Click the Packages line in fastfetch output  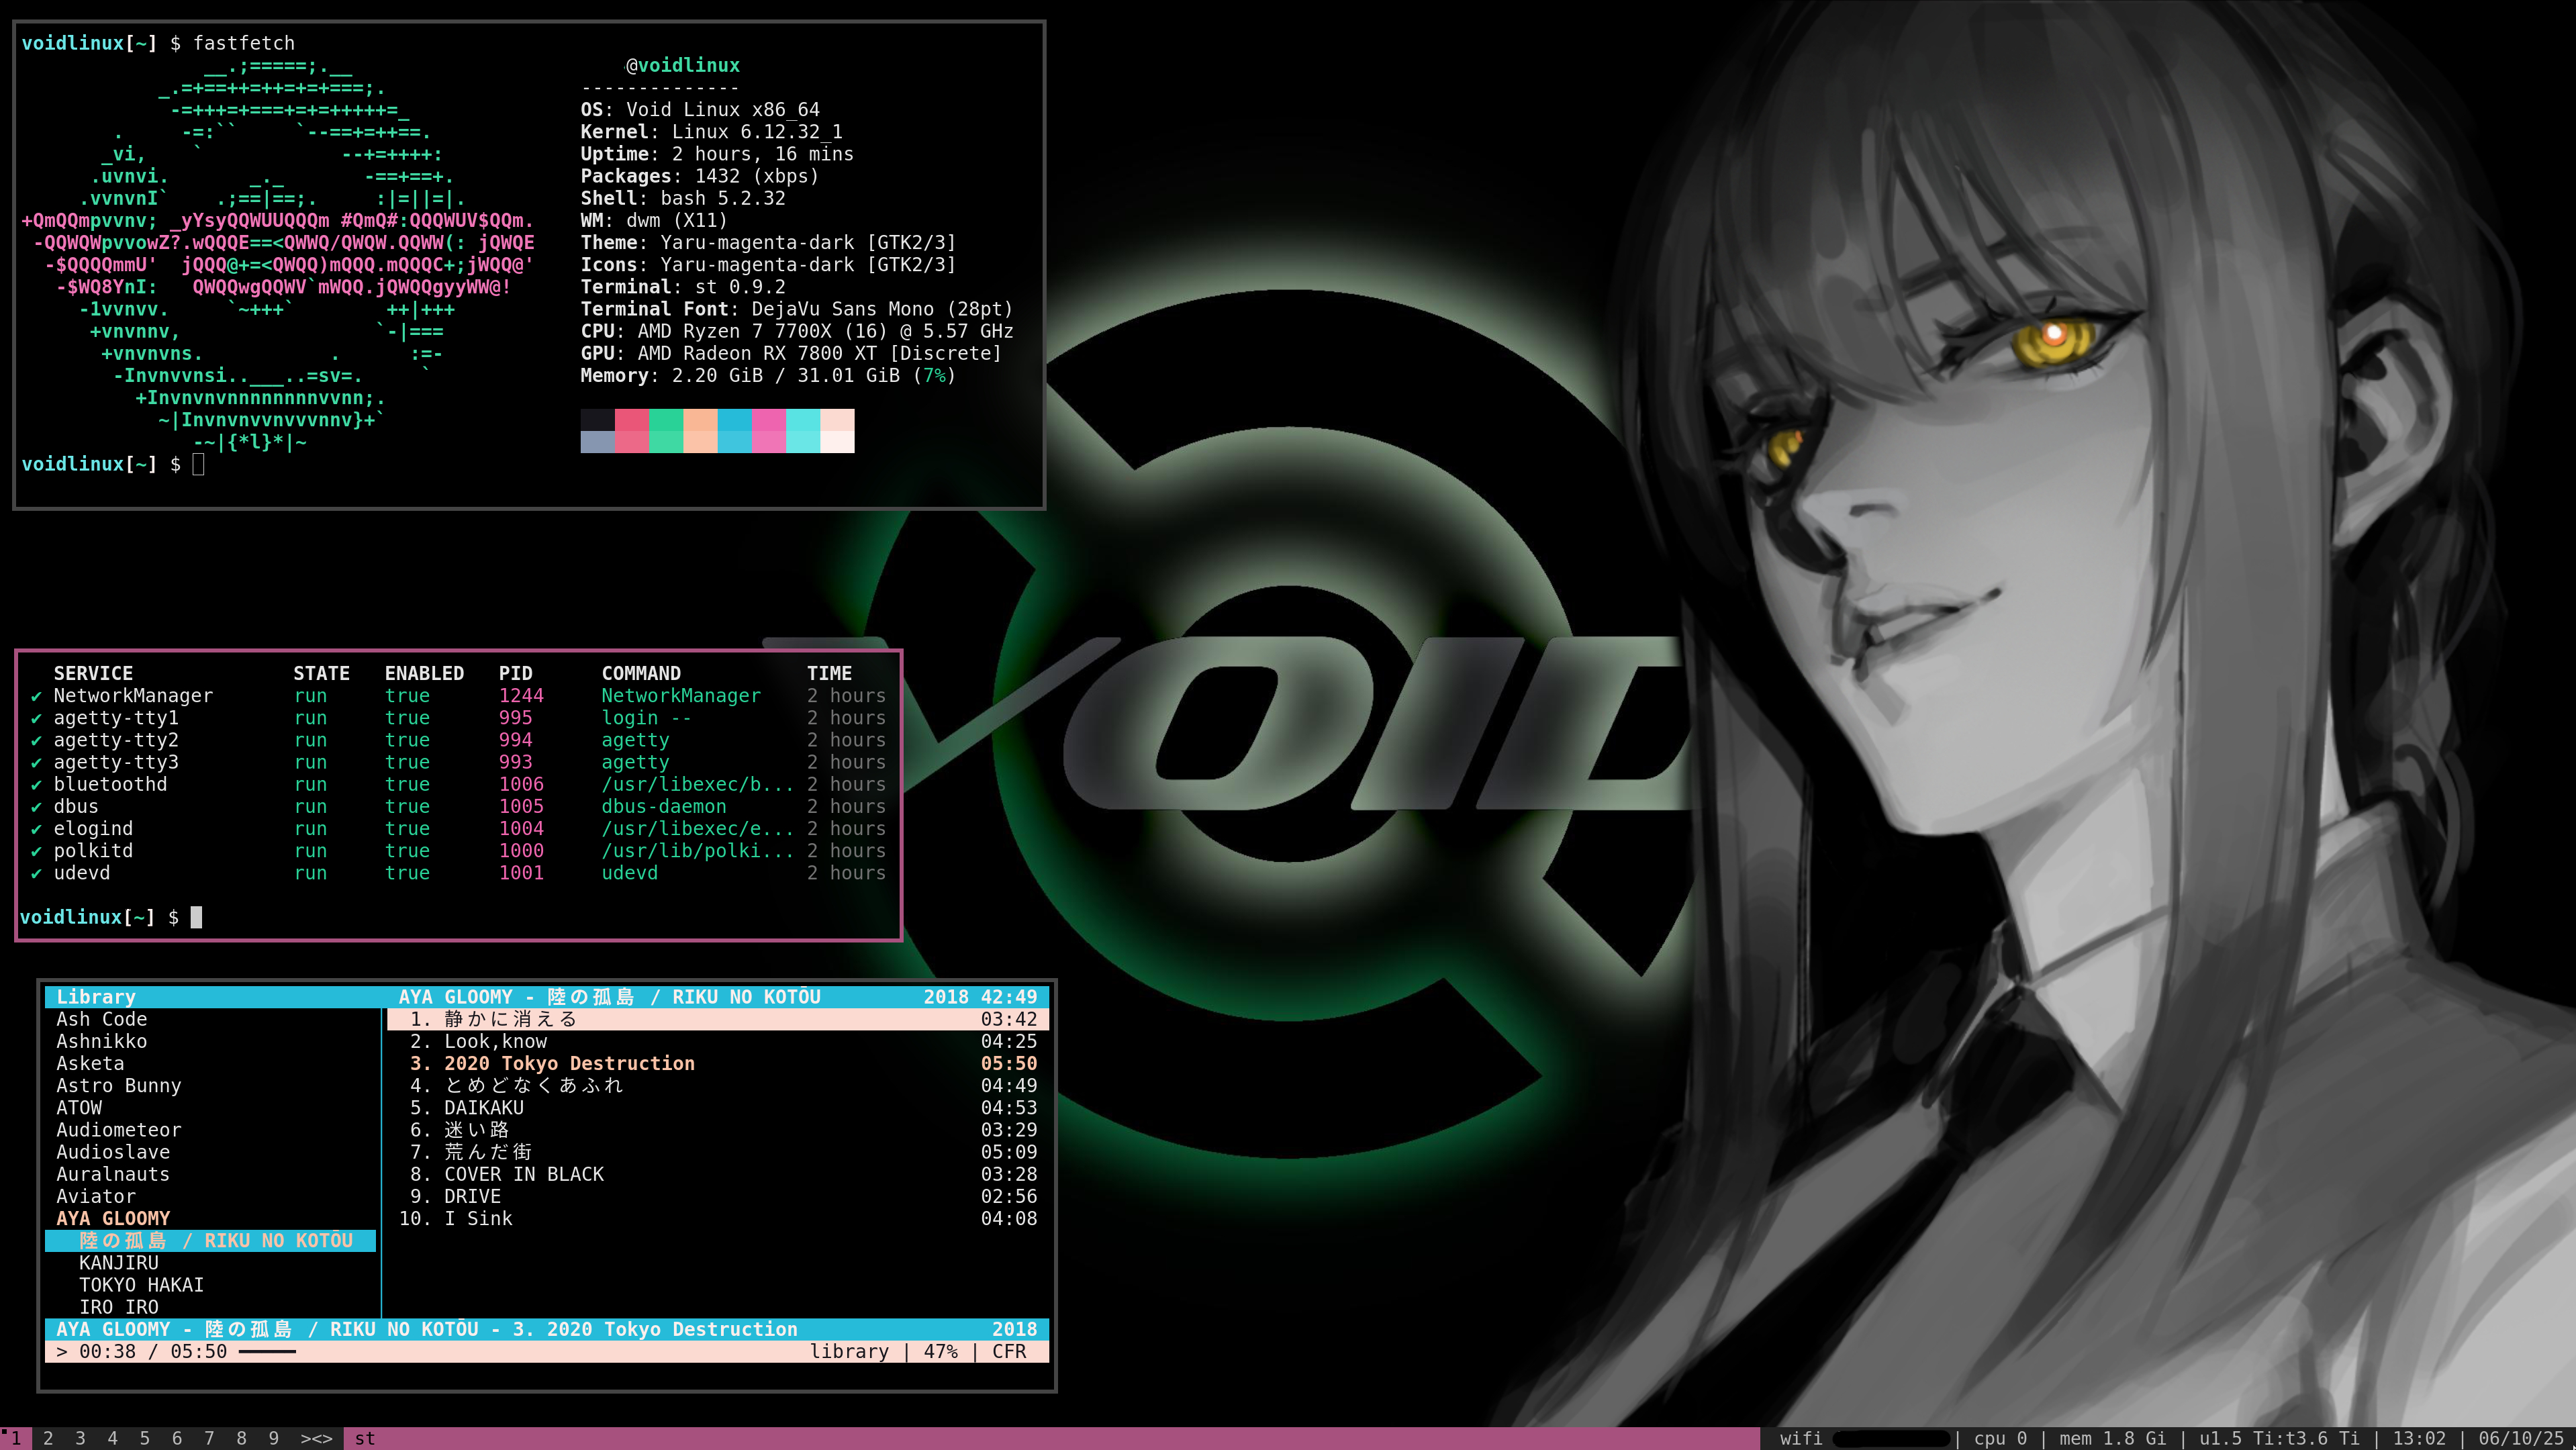(700, 176)
